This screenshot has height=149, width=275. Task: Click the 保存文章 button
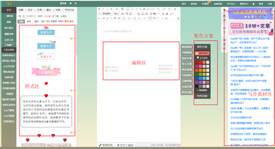[x=187, y=58]
